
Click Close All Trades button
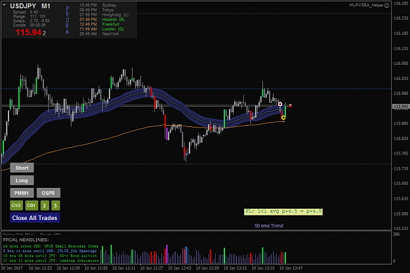(35, 217)
